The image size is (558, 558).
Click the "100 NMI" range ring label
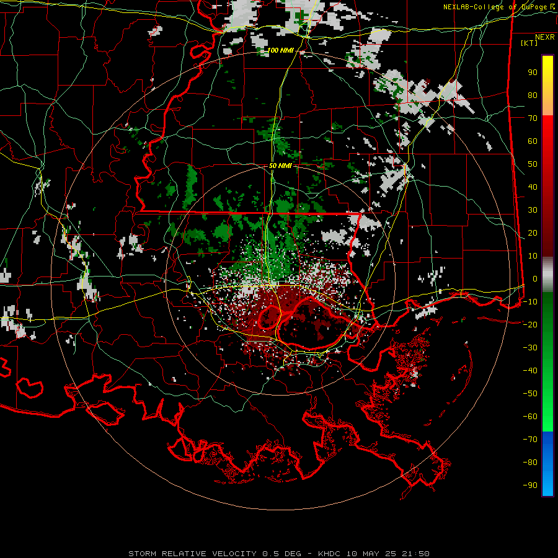point(280,51)
